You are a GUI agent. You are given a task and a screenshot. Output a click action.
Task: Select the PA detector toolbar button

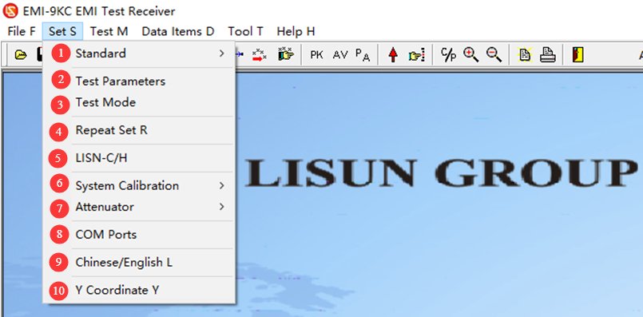pyautogui.click(x=363, y=54)
